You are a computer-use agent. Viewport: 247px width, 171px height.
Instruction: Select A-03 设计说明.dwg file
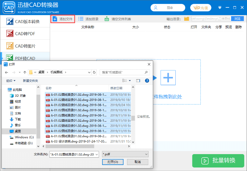pos(88,141)
